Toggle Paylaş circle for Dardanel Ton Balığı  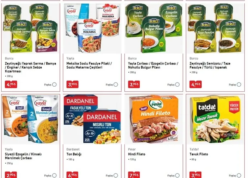tap(116, 175)
